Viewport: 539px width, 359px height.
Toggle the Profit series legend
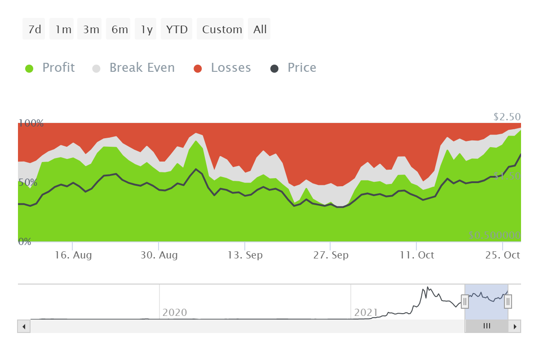[x=58, y=68]
